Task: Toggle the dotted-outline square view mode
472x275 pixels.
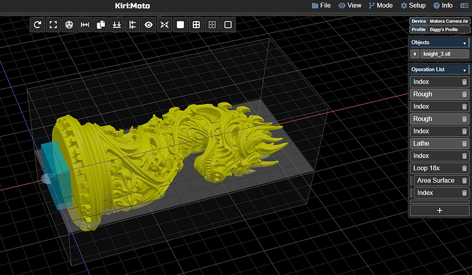Action: [212, 25]
